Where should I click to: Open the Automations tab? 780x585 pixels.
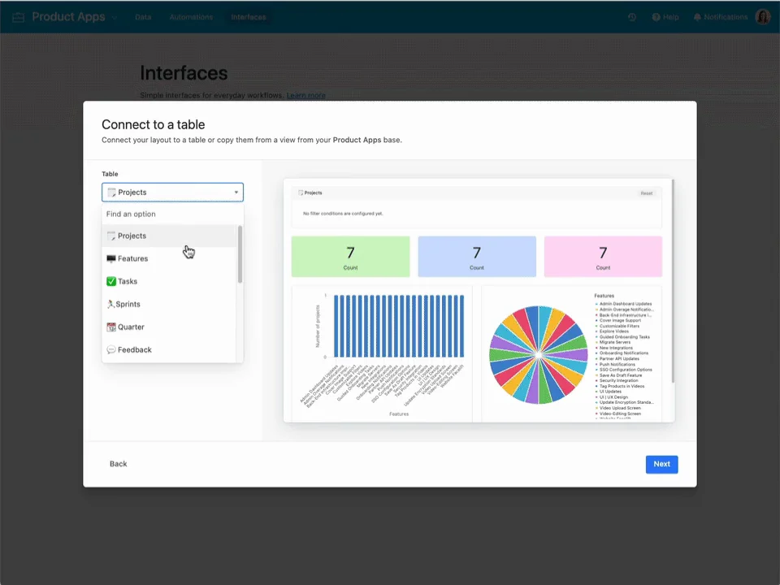pos(191,17)
